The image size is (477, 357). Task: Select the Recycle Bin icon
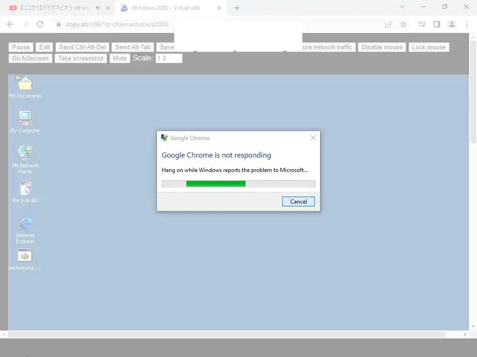pyautogui.click(x=25, y=192)
